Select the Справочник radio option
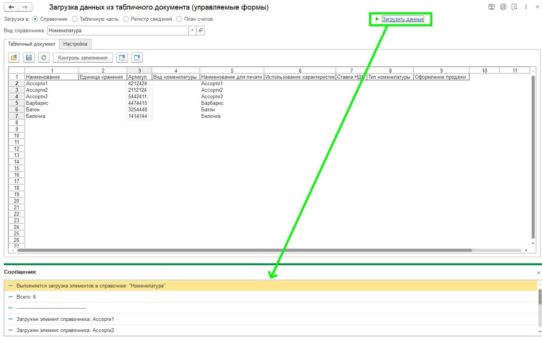This screenshot has width=542, height=337. point(35,19)
